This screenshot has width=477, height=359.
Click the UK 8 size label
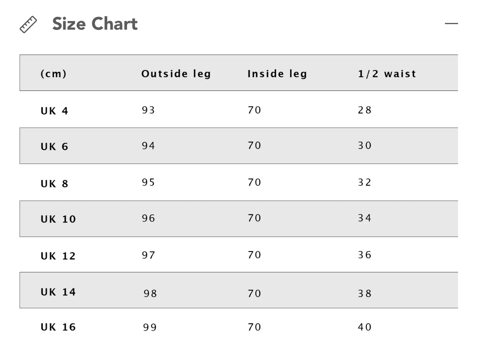click(x=55, y=184)
